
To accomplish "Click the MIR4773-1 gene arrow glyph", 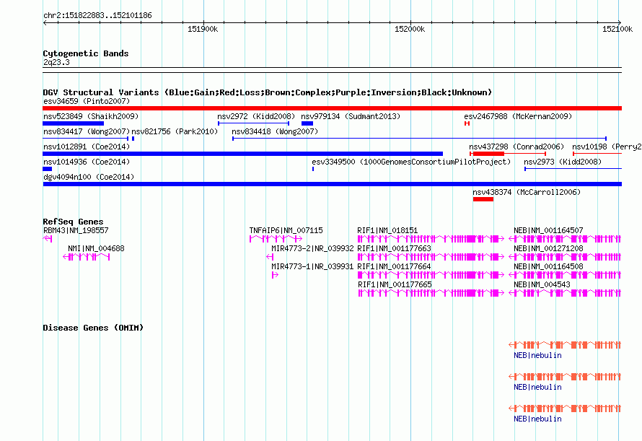I will coord(275,275).
